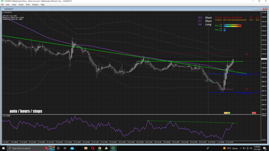This screenshot has width=269, height=151.
Task: Click the ADR 2187 info text
Action: 10,16
